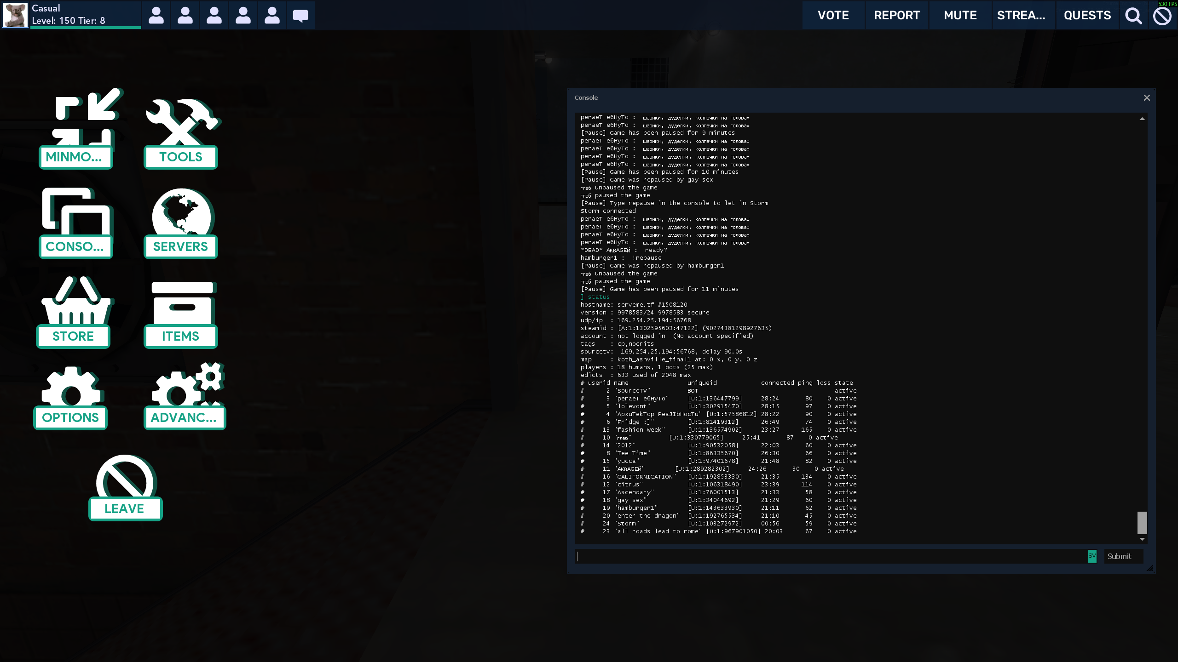The image size is (1178, 662).
Task: Open the REPORT menu item
Action: point(896,16)
